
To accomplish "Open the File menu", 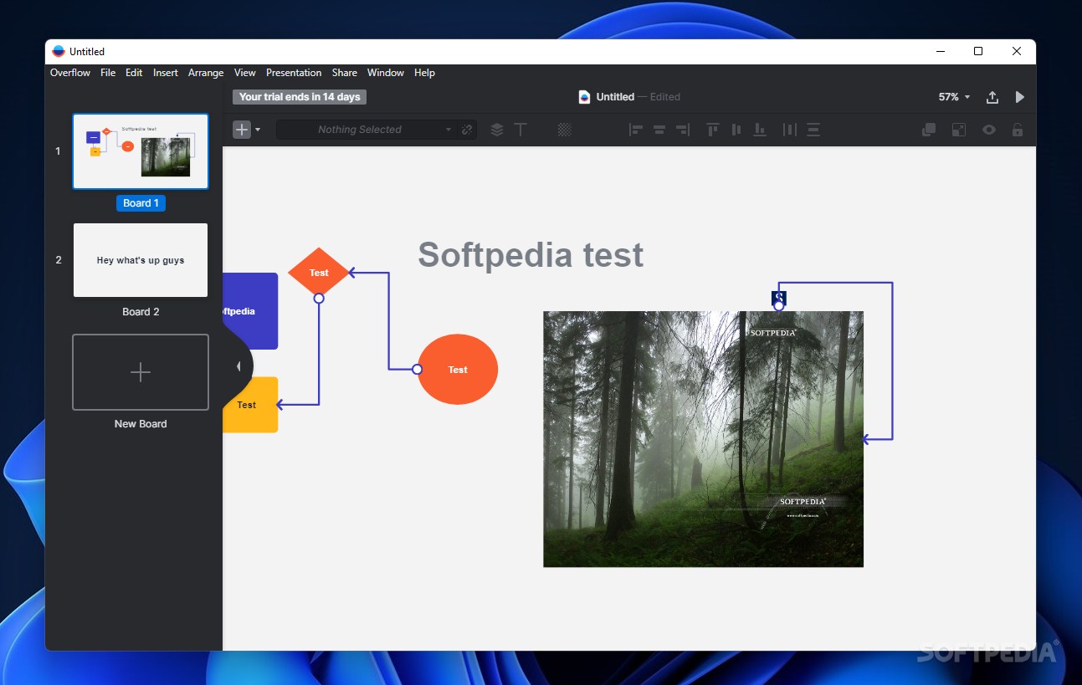I will point(108,73).
